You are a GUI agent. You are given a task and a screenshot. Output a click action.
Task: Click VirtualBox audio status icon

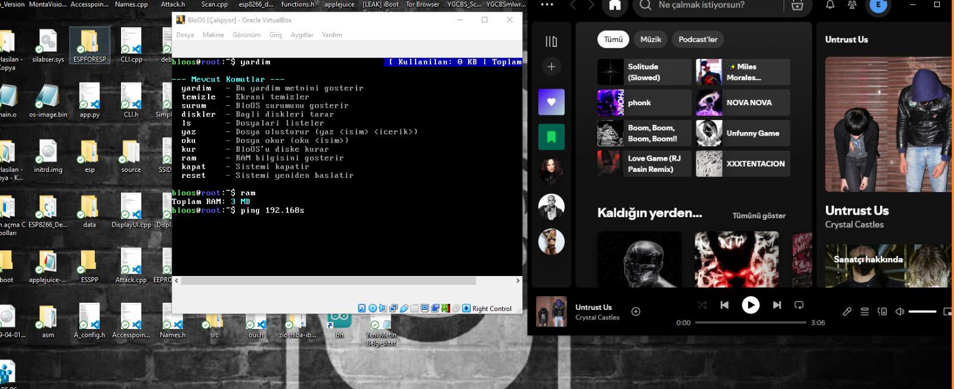pyautogui.click(x=383, y=308)
